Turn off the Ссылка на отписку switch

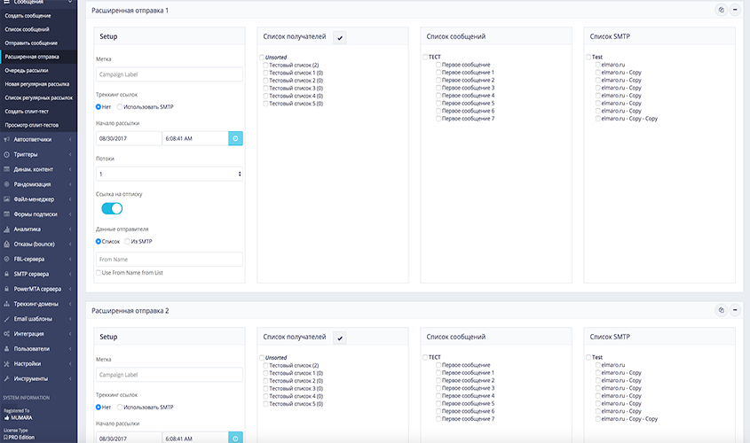tap(112, 208)
